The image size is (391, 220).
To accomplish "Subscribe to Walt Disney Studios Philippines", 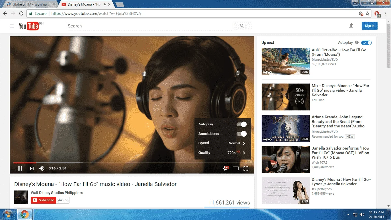I will coord(43,200).
